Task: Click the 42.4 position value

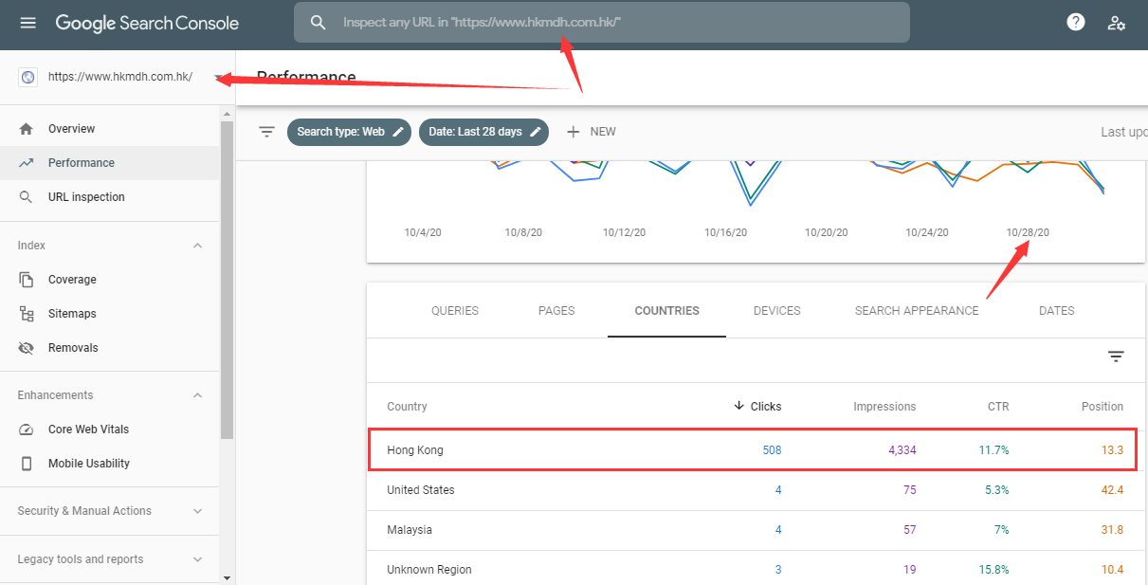Action: (x=1113, y=490)
